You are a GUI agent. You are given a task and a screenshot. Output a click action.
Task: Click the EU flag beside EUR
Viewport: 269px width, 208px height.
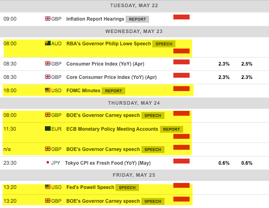(x=47, y=129)
